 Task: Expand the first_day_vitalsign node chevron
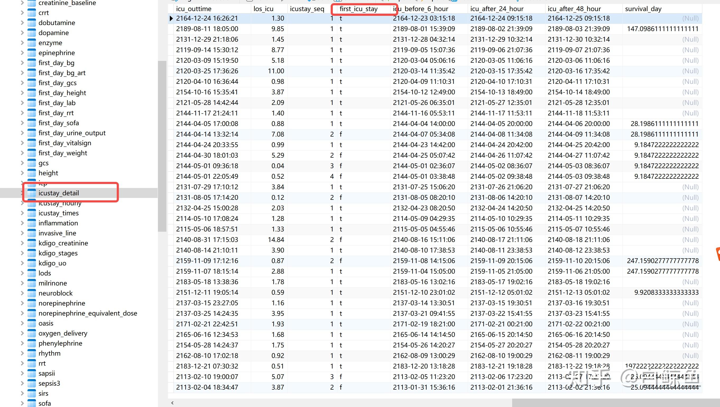22,143
